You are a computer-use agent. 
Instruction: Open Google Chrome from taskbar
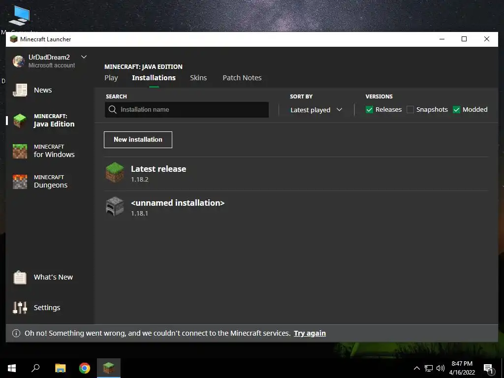coord(85,368)
